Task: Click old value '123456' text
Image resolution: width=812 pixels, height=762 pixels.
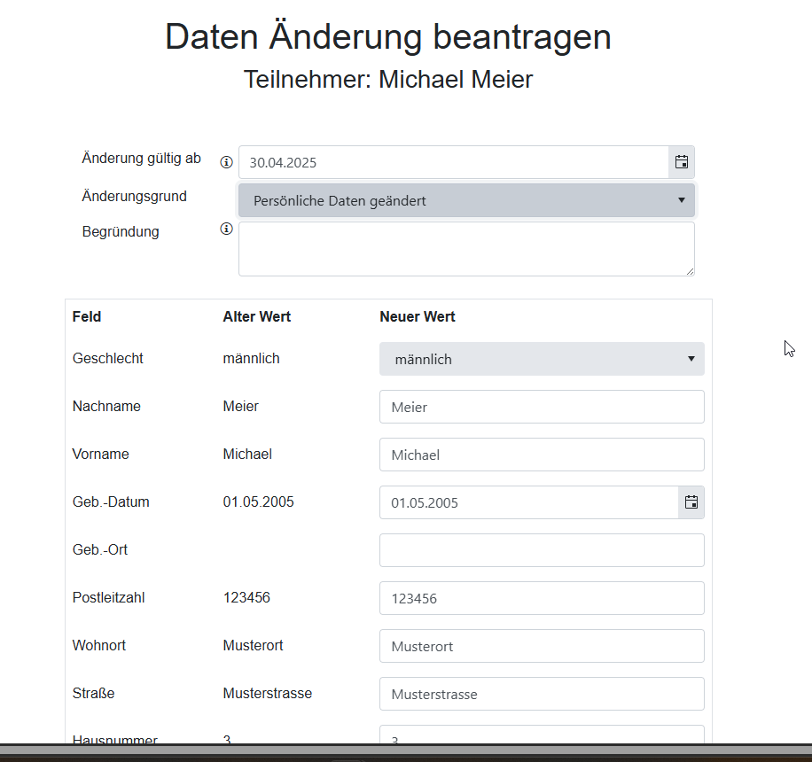Action: click(x=246, y=598)
